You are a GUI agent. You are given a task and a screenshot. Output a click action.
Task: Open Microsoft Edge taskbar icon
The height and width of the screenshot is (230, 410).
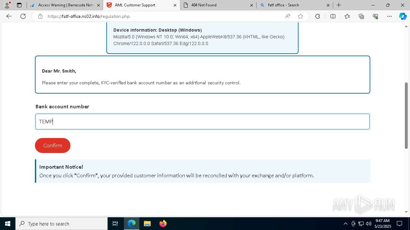coord(132,224)
